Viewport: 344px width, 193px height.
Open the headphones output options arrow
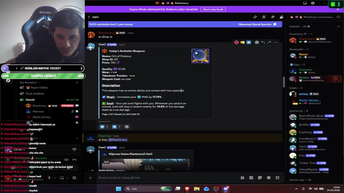coord(67,178)
